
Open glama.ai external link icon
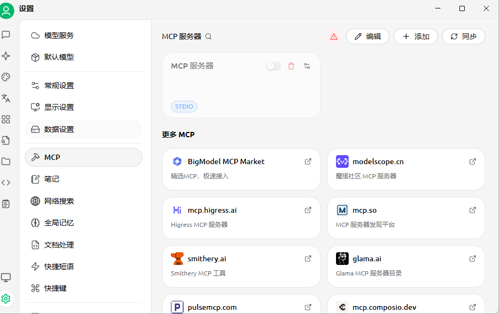click(473, 259)
